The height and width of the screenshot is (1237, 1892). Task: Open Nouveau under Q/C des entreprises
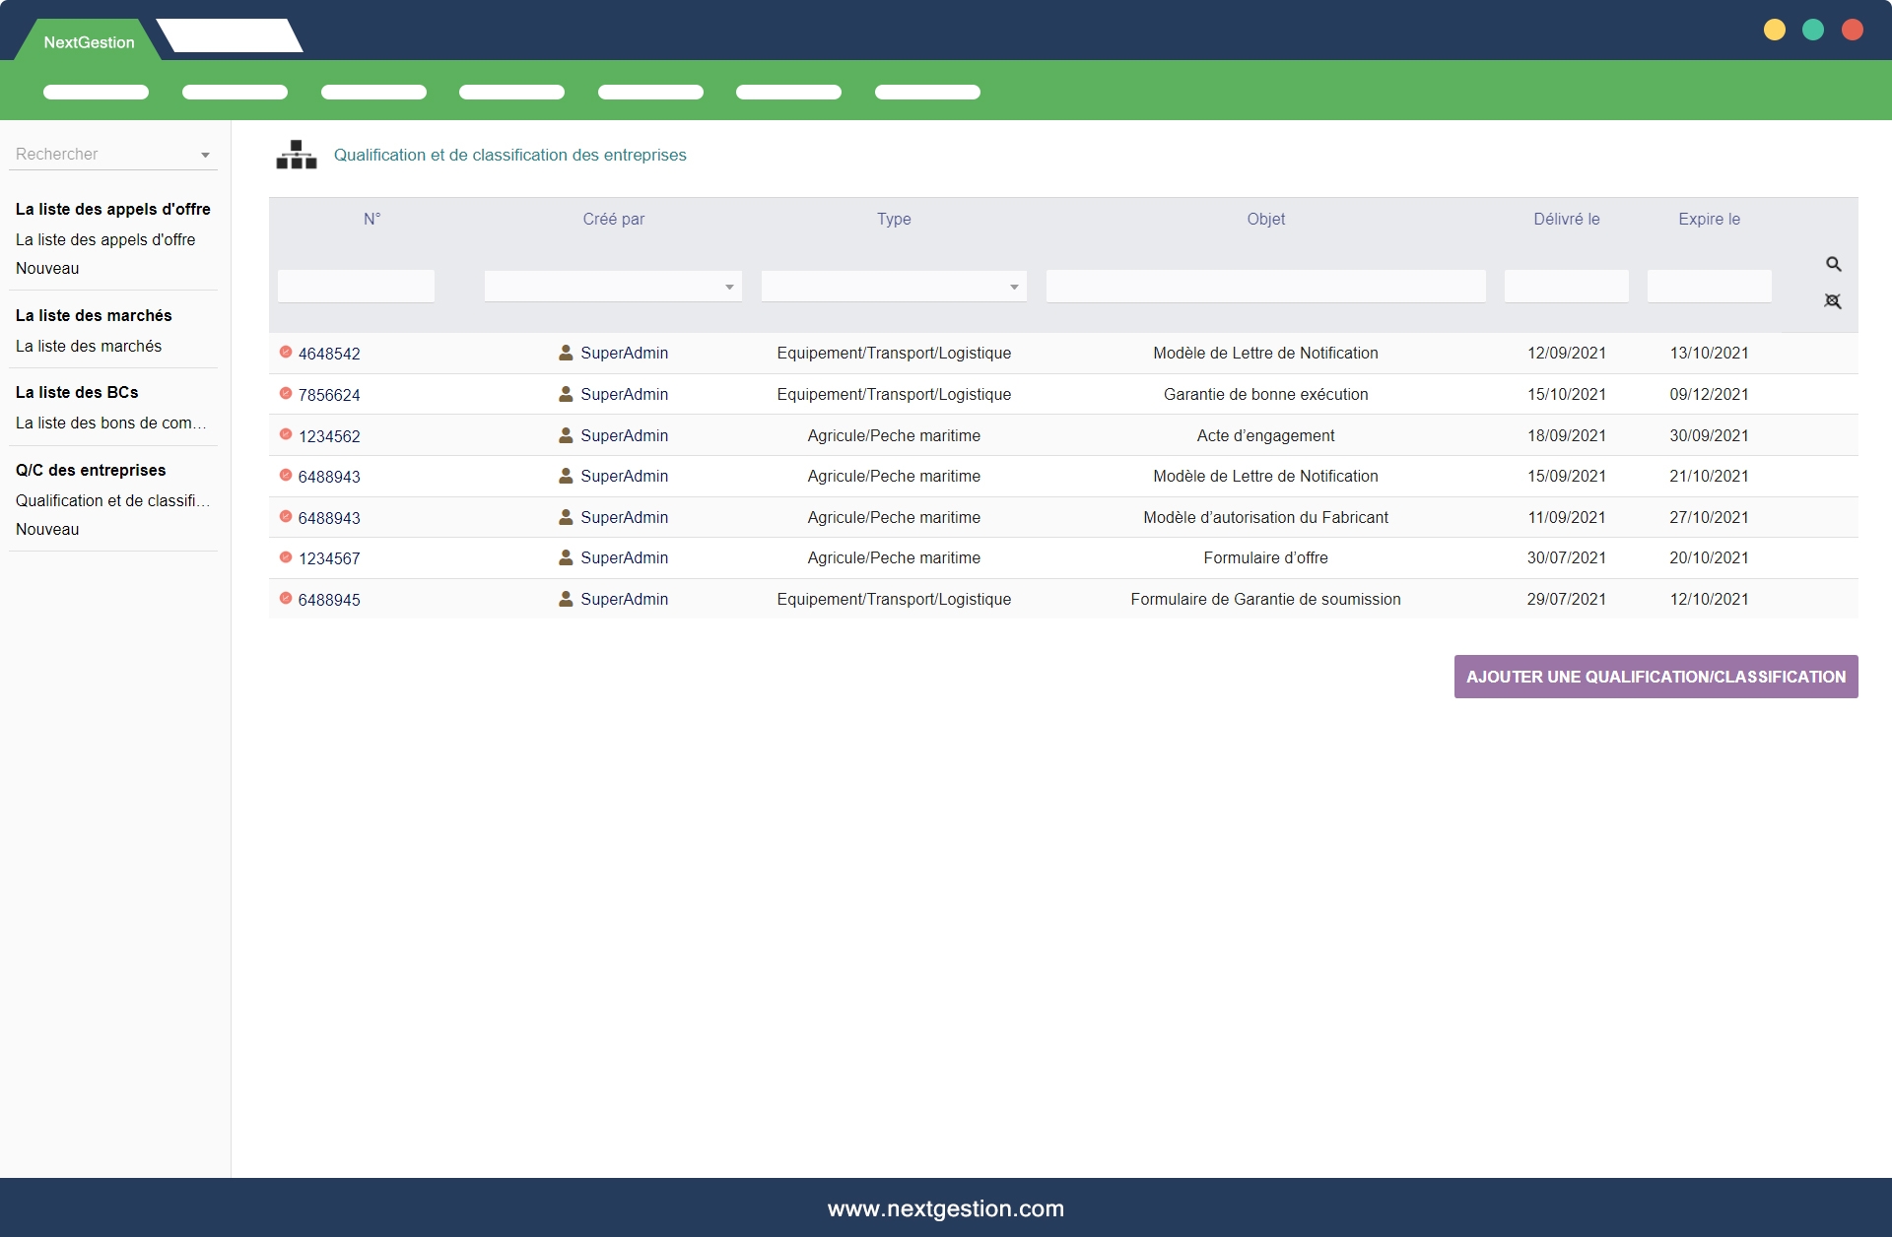(x=47, y=529)
